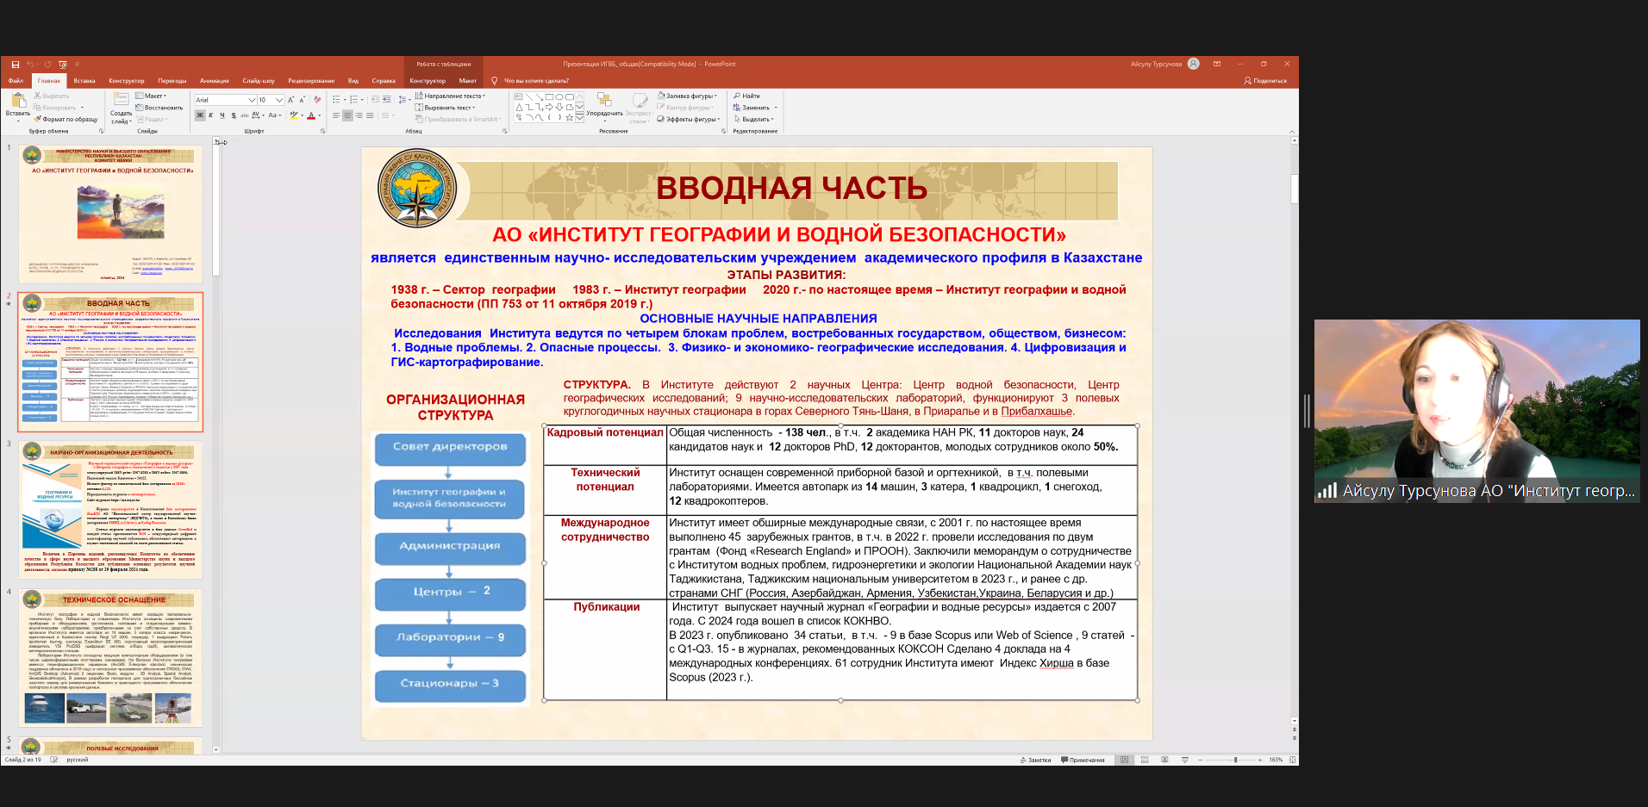Click Что вы хотите сделать search box
1648x807 pixels.
(536, 81)
